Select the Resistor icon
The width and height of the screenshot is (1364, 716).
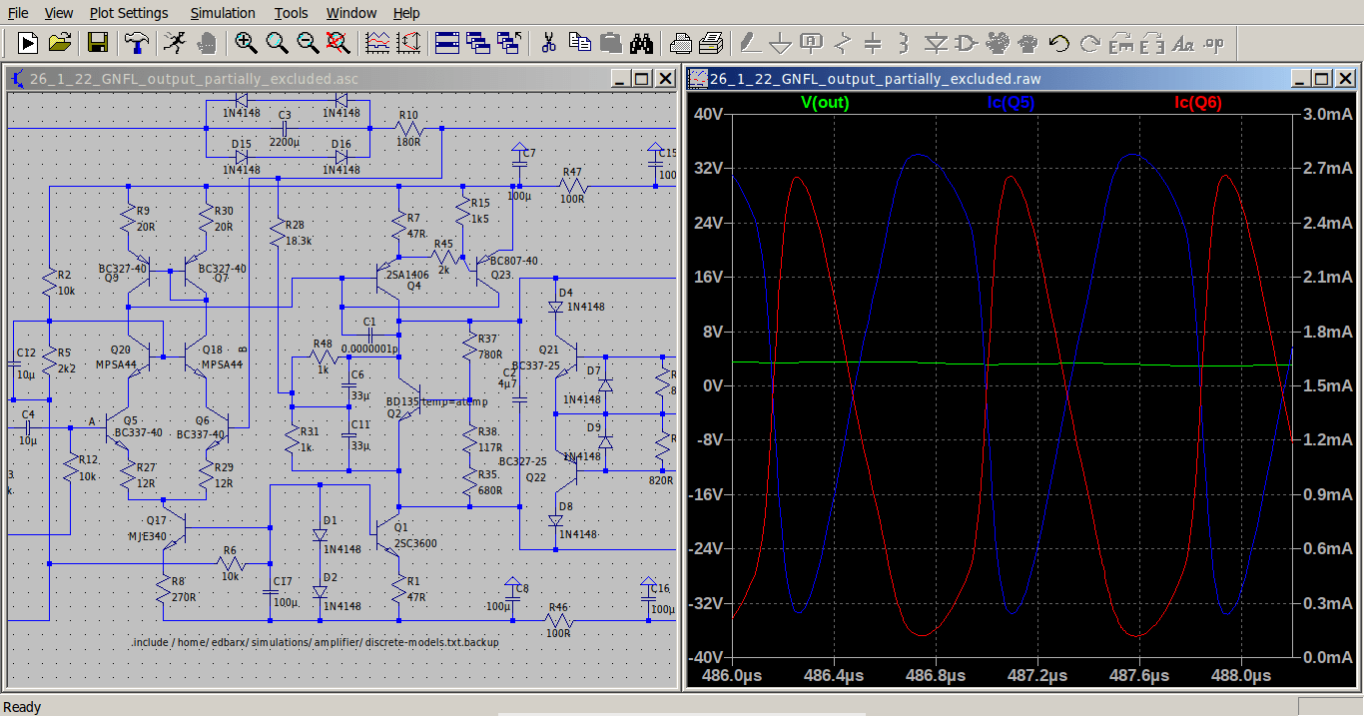[842, 42]
